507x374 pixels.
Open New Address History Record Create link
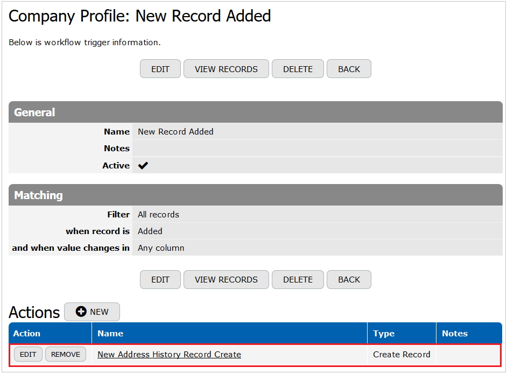click(169, 354)
